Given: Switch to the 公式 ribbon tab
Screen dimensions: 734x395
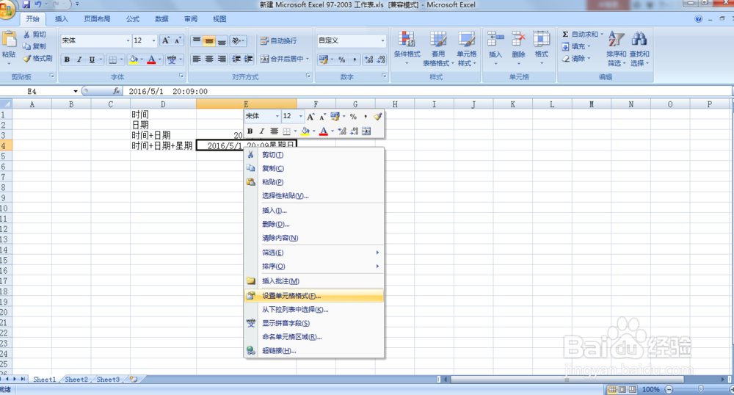Looking at the screenshot, I should click(132, 18).
